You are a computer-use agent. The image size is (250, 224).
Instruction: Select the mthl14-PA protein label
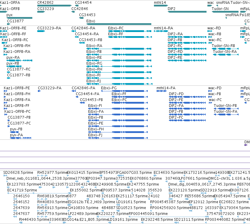[166, 88]
